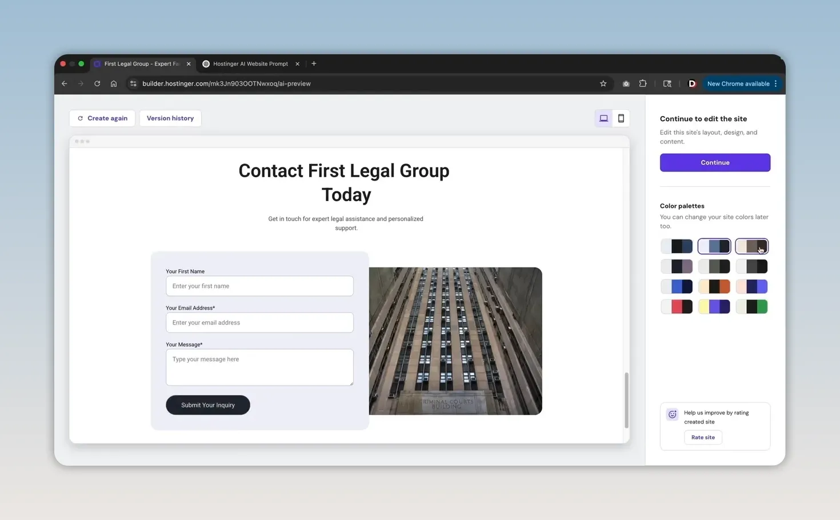
Task: Click the camera extension icon in toolbar
Action: (626, 83)
